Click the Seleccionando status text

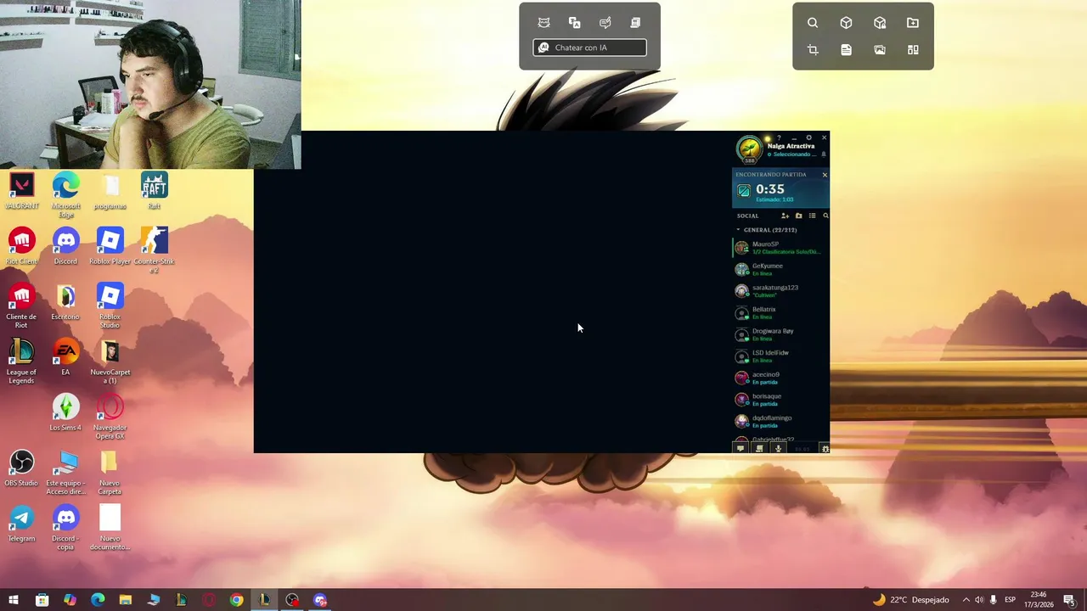pyautogui.click(x=794, y=154)
